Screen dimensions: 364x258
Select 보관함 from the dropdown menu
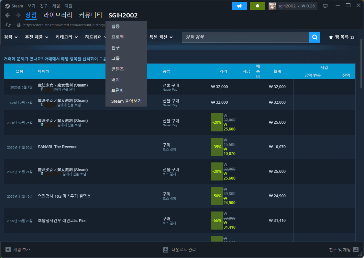pos(126,90)
